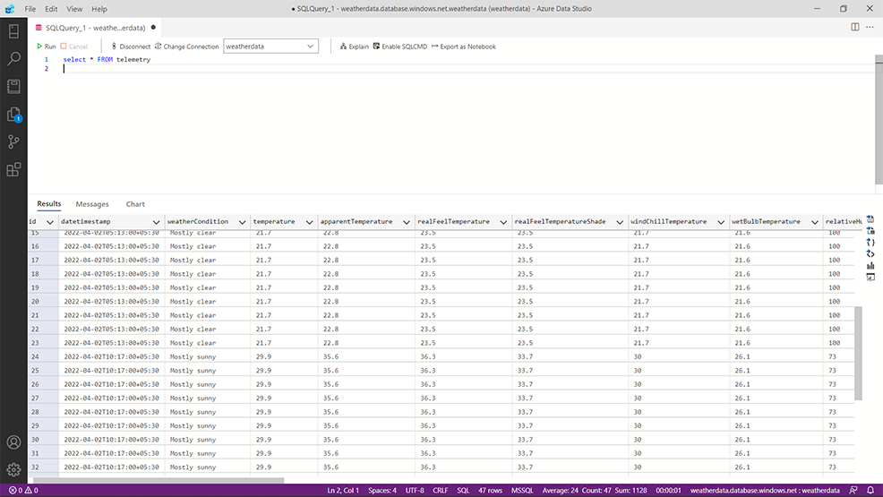
Task: Open the Explorer sidebar icon with badge
Action: click(x=13, y=115)
